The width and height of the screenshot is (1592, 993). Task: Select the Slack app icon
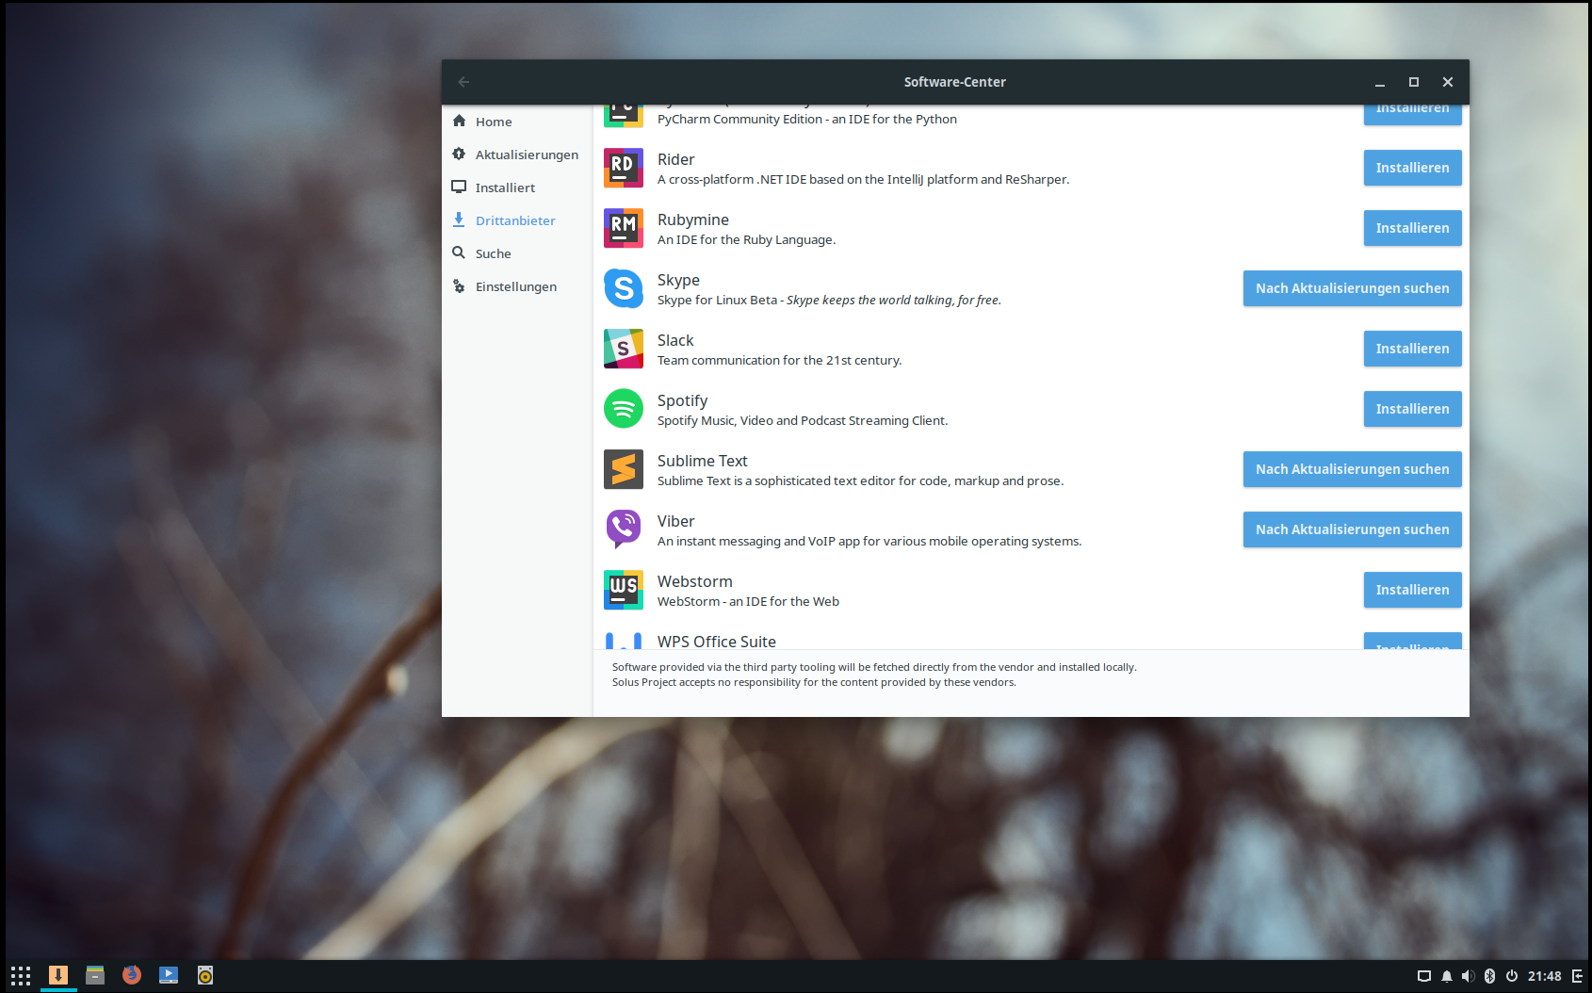[x=623, y=349]
